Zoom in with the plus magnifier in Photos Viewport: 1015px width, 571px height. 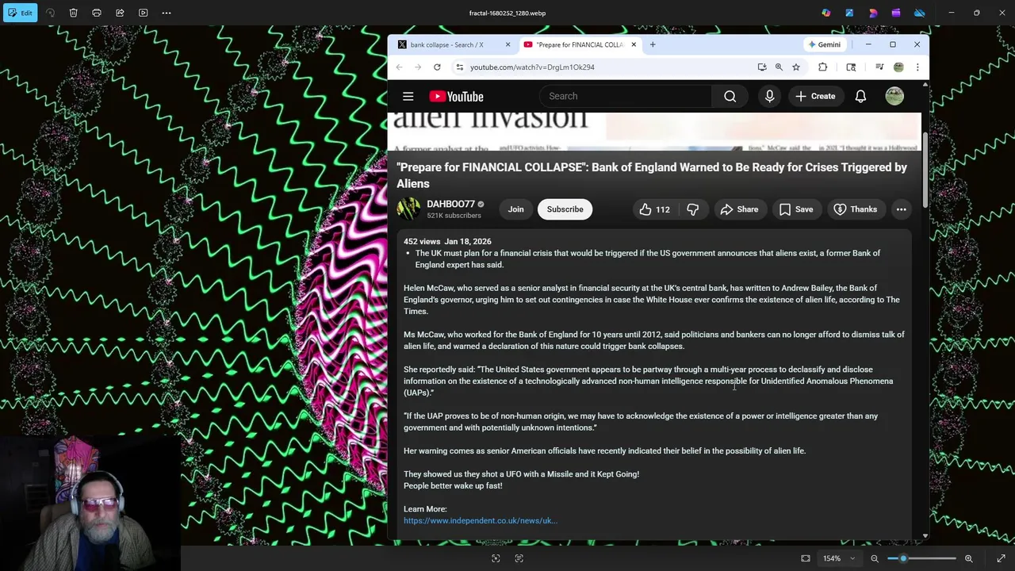tap(968, 558)
